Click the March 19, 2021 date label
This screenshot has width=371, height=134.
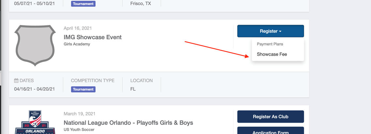point(80,114)
